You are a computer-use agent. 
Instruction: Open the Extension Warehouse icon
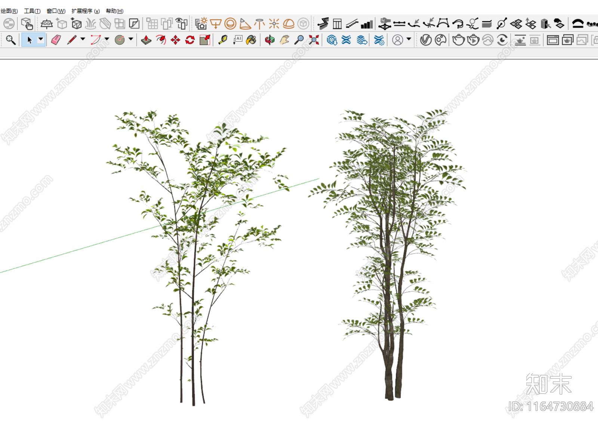346,40
